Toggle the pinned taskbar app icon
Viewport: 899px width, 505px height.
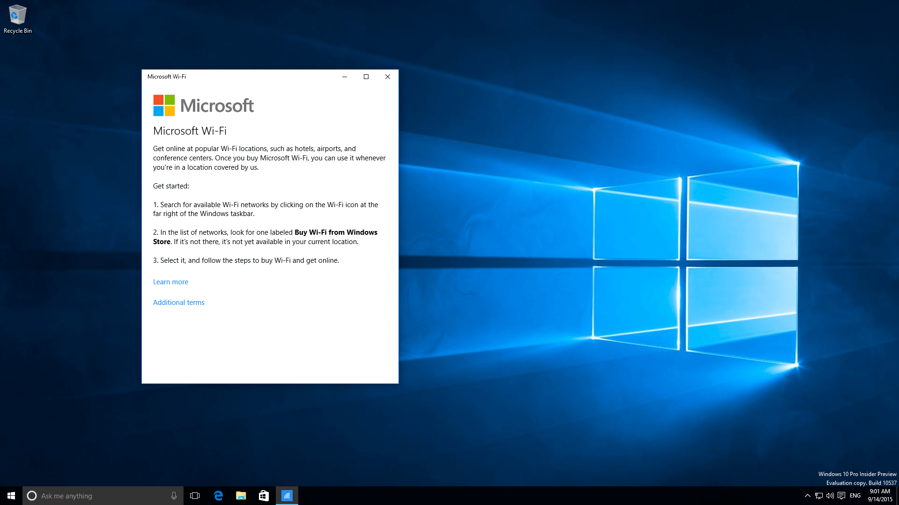(x=287, y=495)
